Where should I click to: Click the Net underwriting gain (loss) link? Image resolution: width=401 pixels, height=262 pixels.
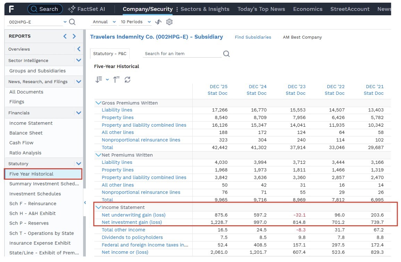134,215
